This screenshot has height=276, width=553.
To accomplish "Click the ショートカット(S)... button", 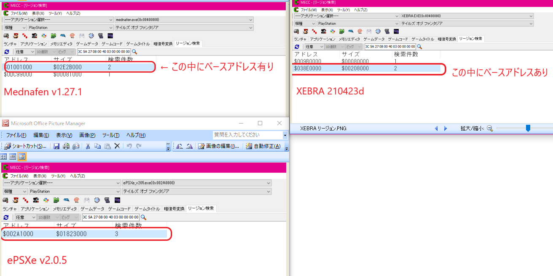I will 26,146.
